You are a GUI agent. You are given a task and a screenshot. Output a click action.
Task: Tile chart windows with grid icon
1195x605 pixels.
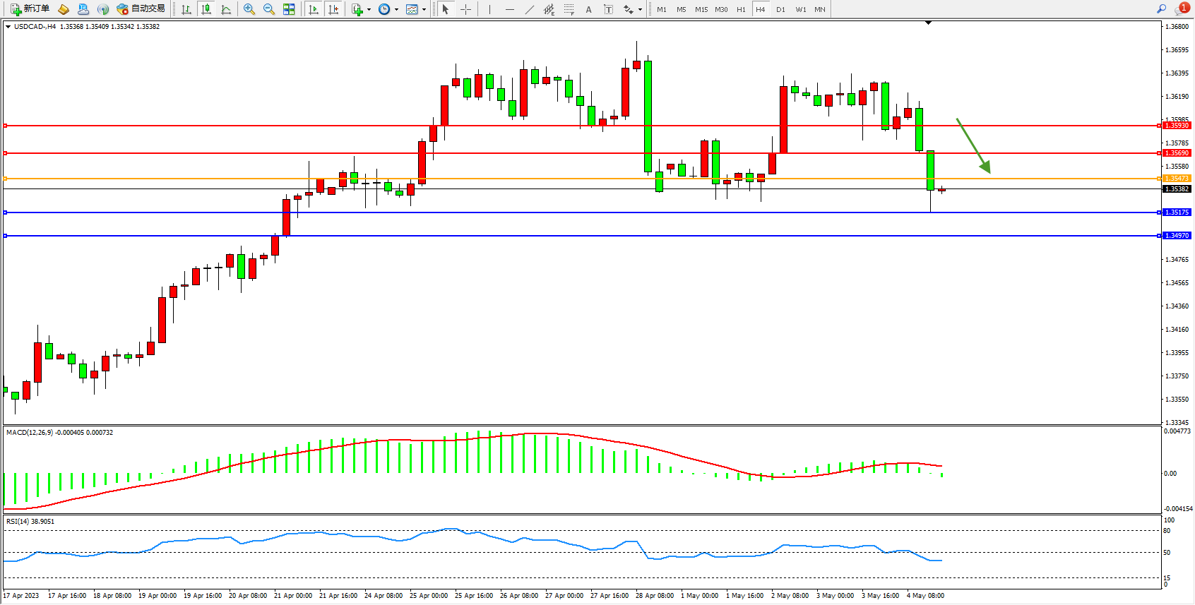click(289, 9)
